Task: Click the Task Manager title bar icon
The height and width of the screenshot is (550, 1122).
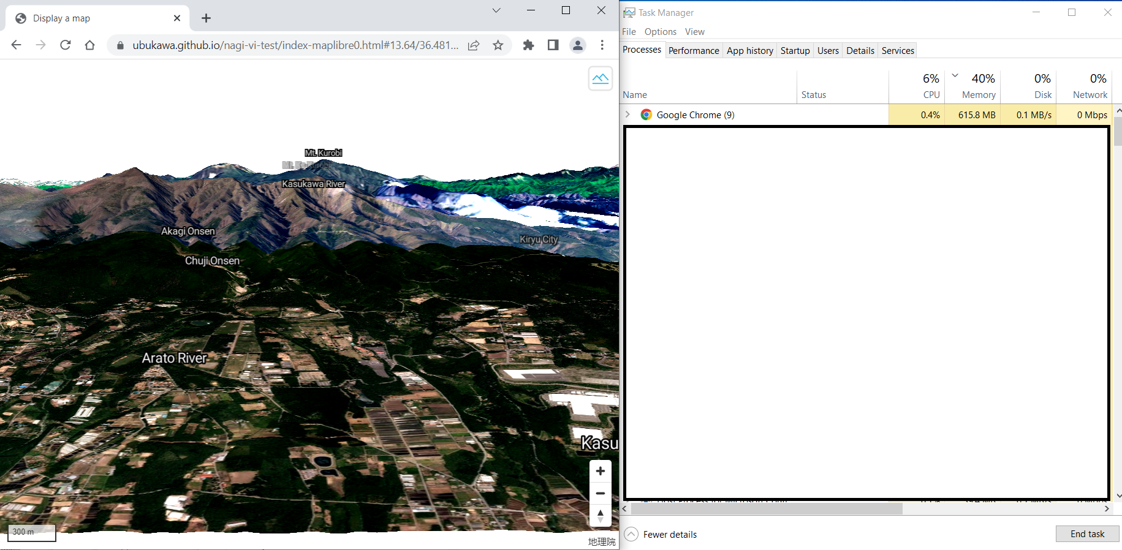Action: coord(629,12)
